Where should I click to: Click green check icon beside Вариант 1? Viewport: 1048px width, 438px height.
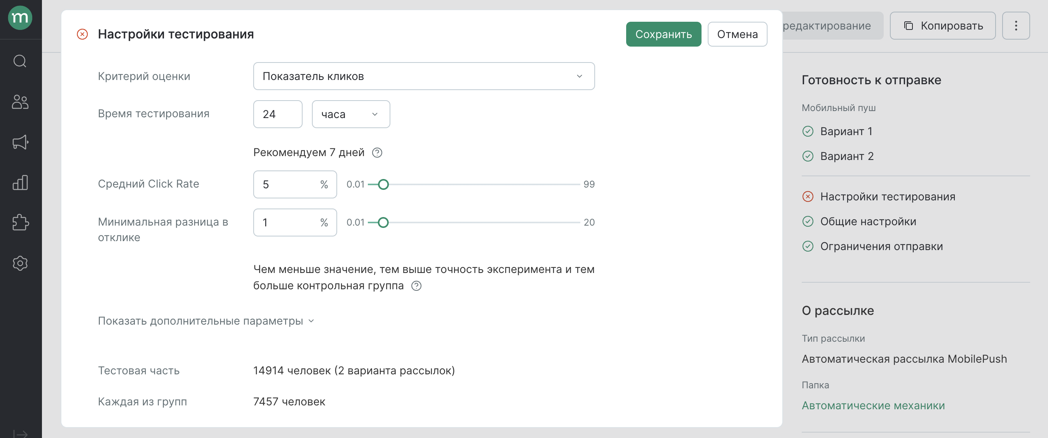808,131
